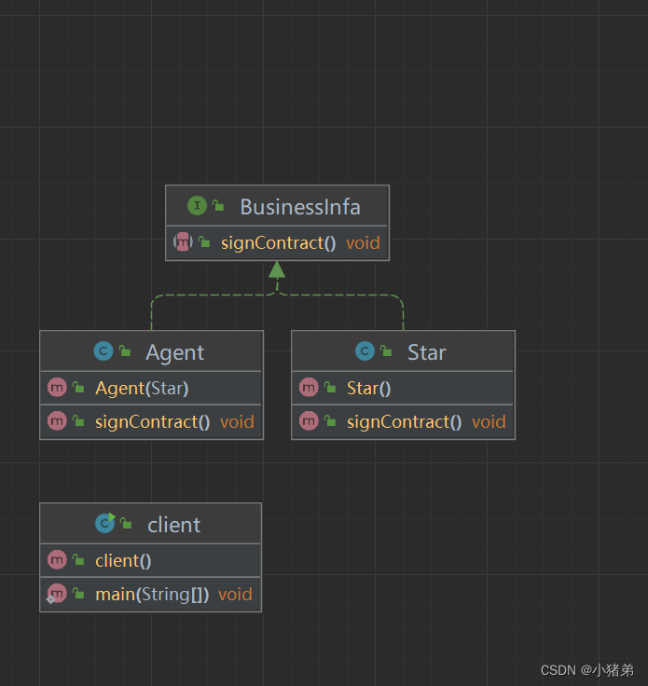This screenshot has height=686, width=648.
Task: Click the void return type in Agent node
Action: 237,422
